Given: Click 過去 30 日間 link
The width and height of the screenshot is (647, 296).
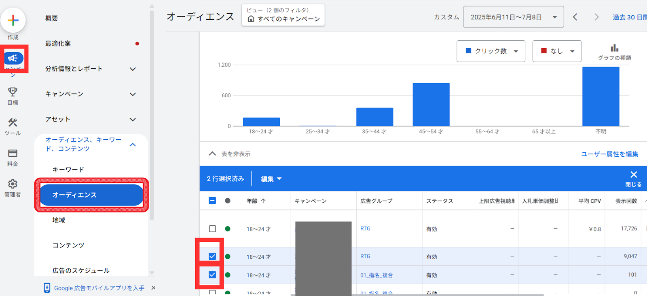Looking at the screenshot, I should tap(629, 17).
